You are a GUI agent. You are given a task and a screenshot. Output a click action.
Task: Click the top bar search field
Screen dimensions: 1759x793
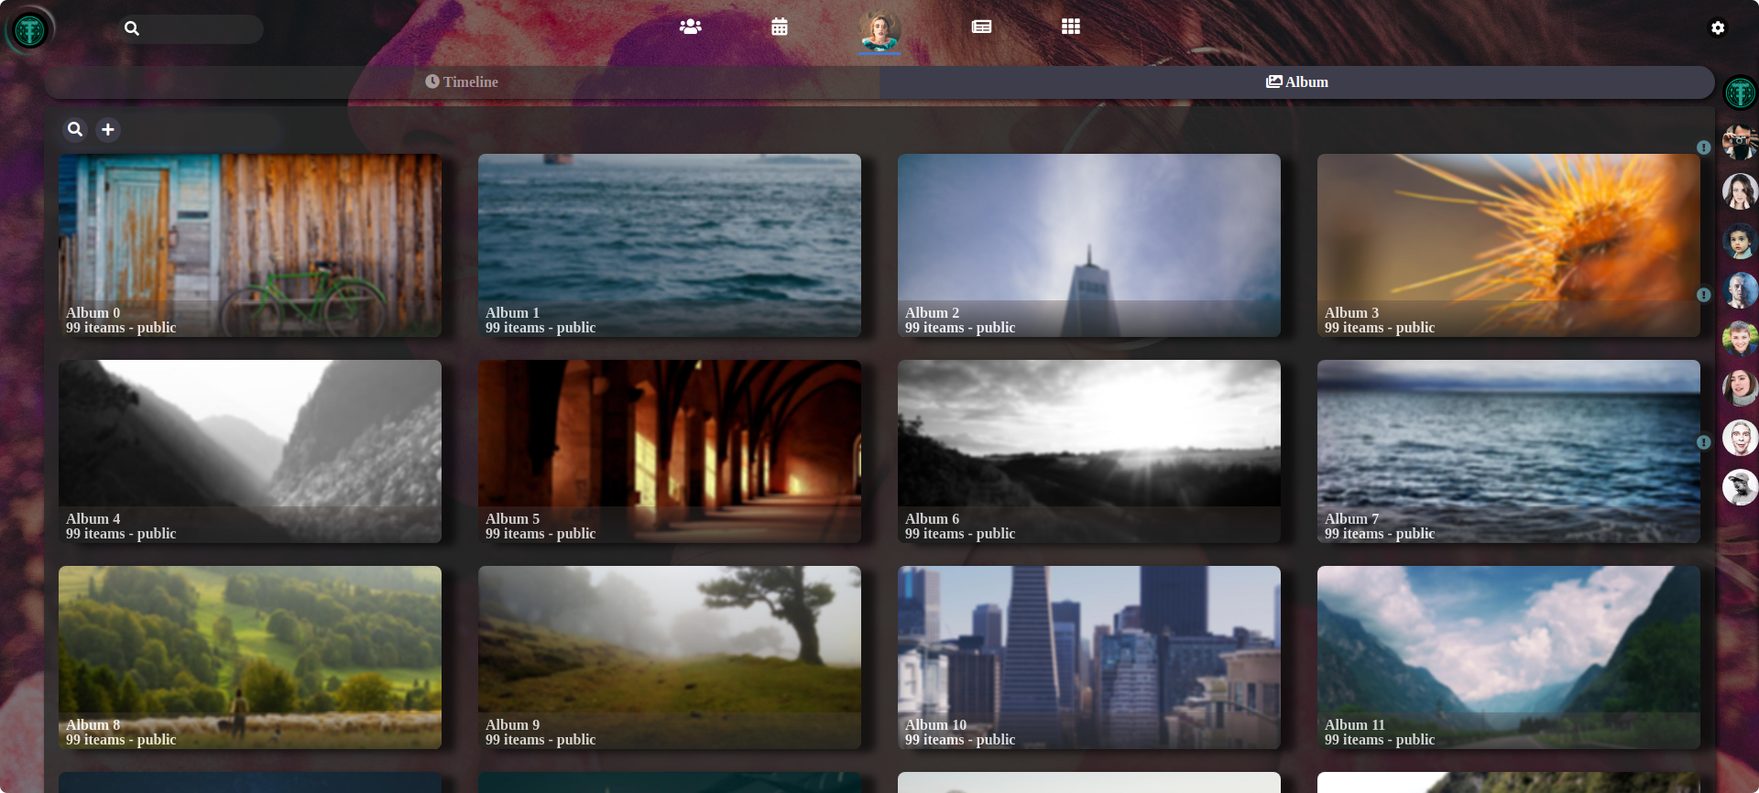coord(191,28)
